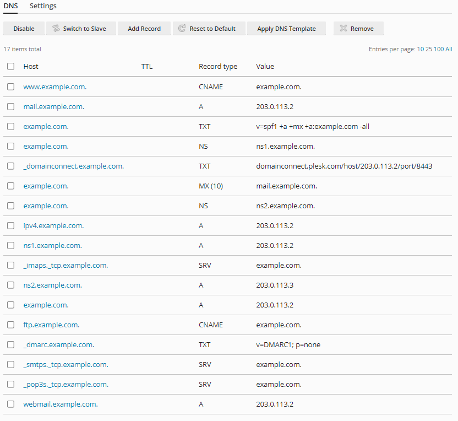Click the Remove icon button
This screenshot has height=421, width=458.
[358, 29]
